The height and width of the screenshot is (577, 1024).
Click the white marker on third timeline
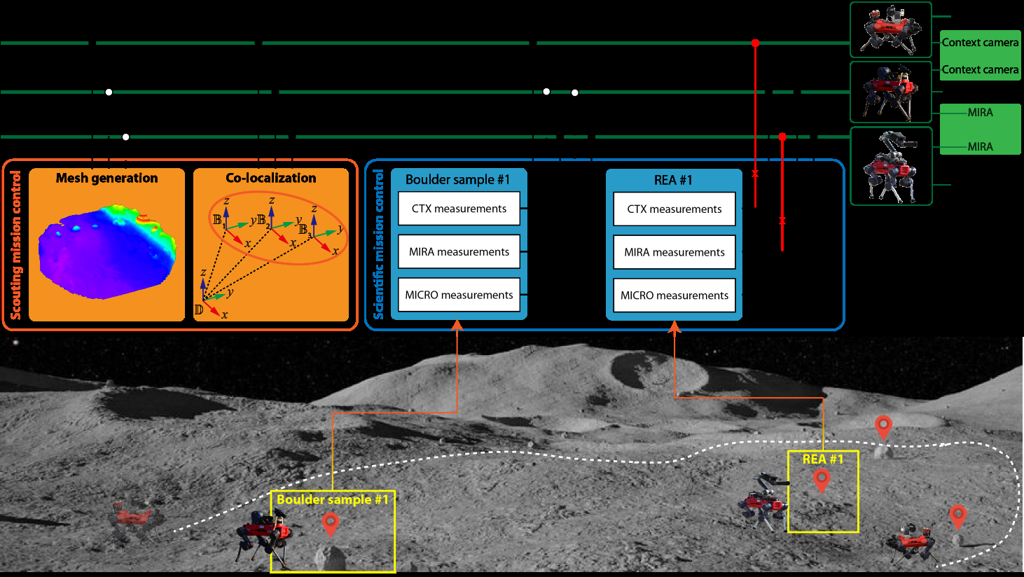[125, 137]
